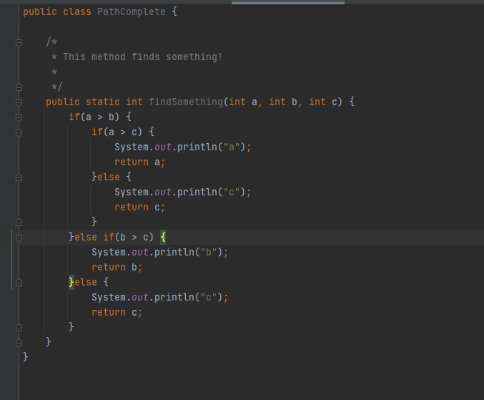
Task: Click the parameter 'int a' in the signature
Action: point(243,102)
